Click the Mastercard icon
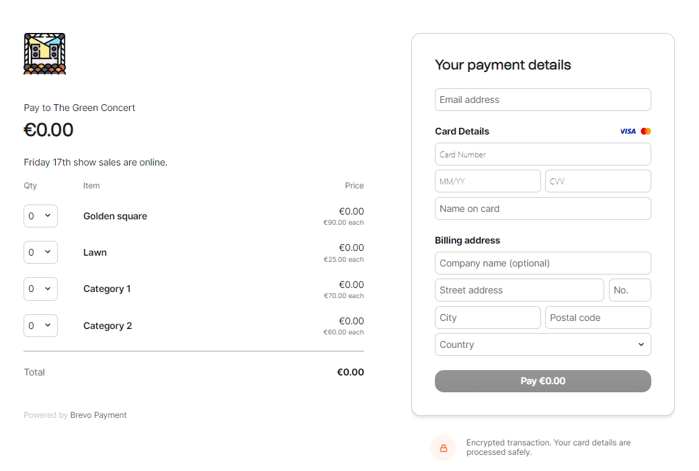 [646, 131]
